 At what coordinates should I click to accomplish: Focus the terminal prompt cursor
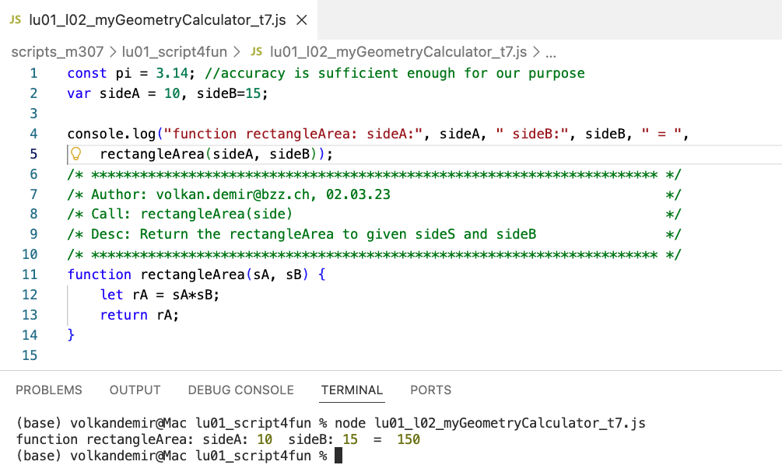[x=338, y=456]
